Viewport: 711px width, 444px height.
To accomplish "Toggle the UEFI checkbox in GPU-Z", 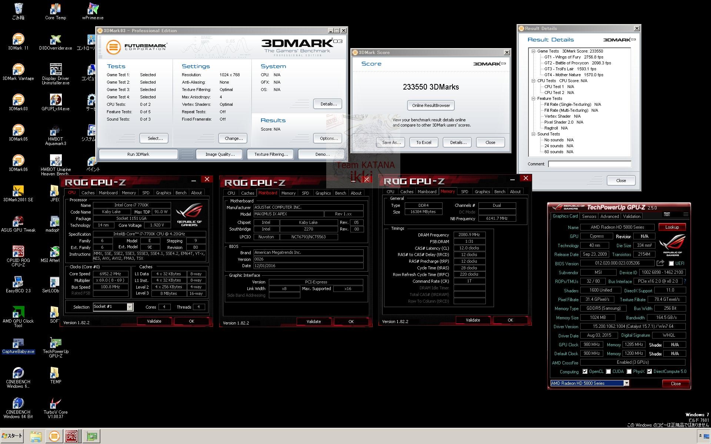I will pos(671,263).
